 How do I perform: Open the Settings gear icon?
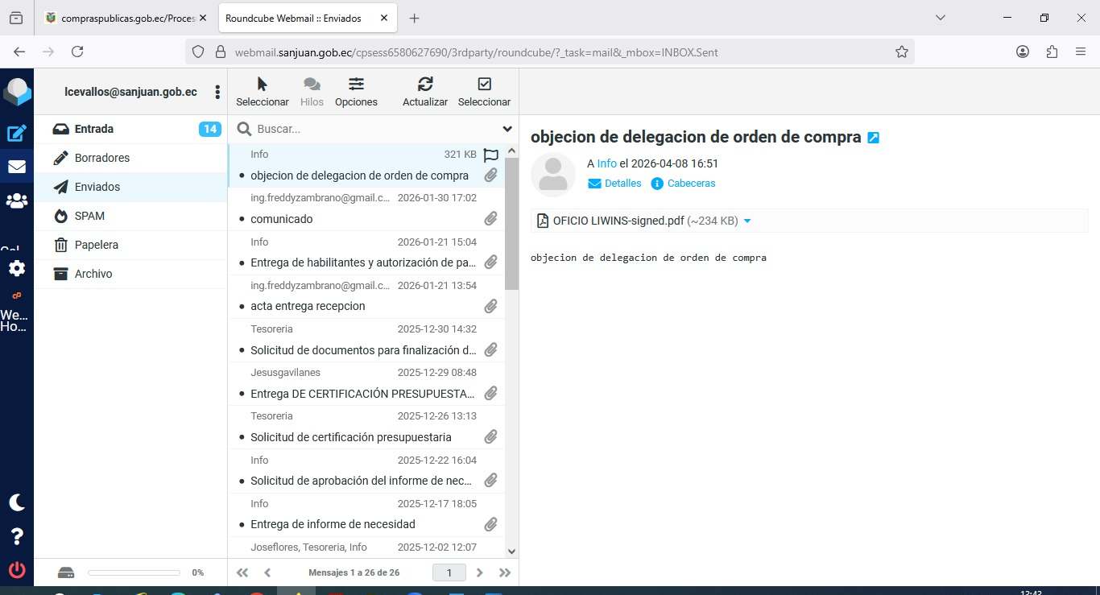(x=17, y=268)
